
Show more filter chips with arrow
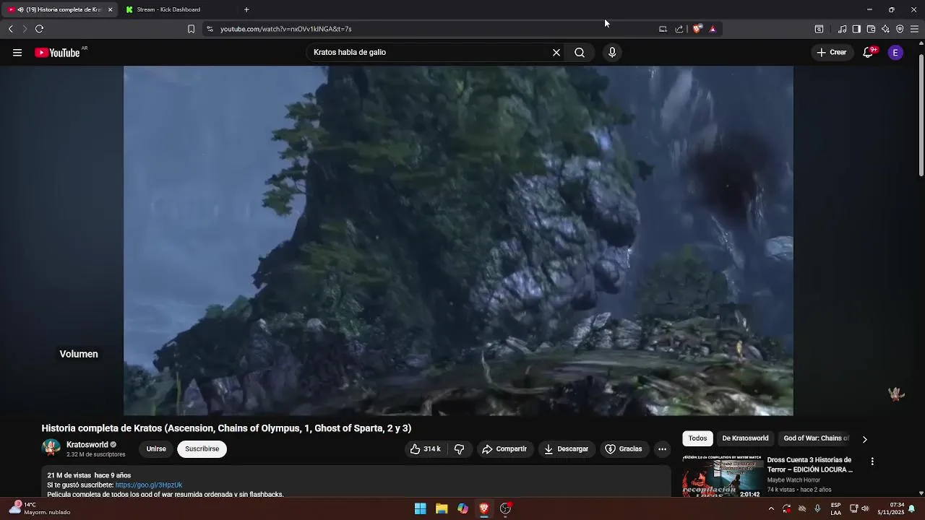point(864,439)
